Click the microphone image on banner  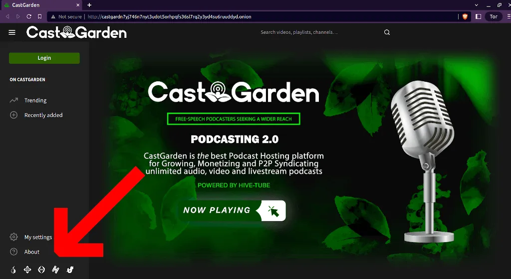coord(424,161)
